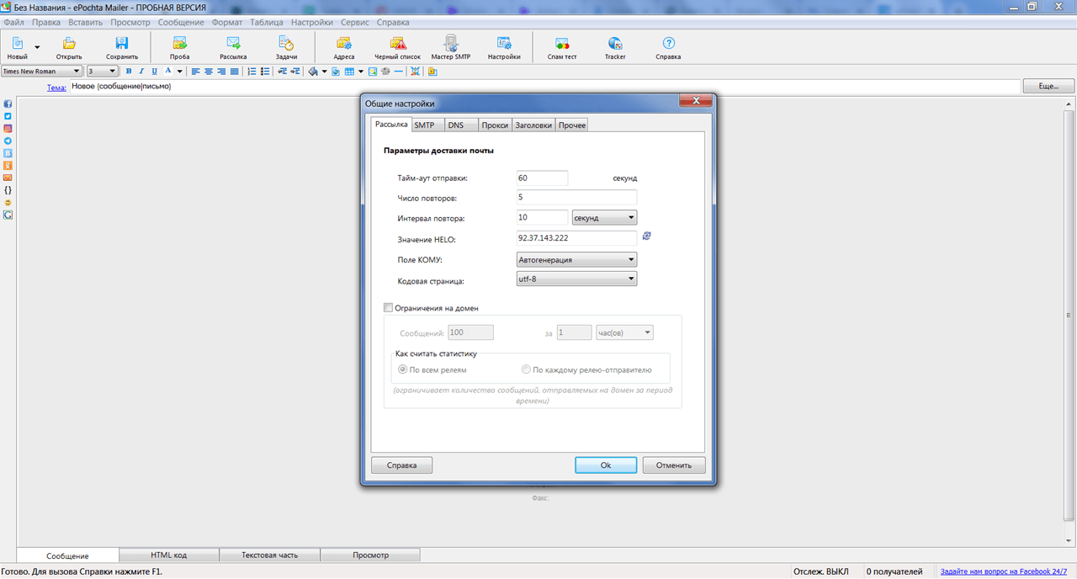Open the Черный список toolbar icon
The image size is (1077, 579).
tap(397, 47)
